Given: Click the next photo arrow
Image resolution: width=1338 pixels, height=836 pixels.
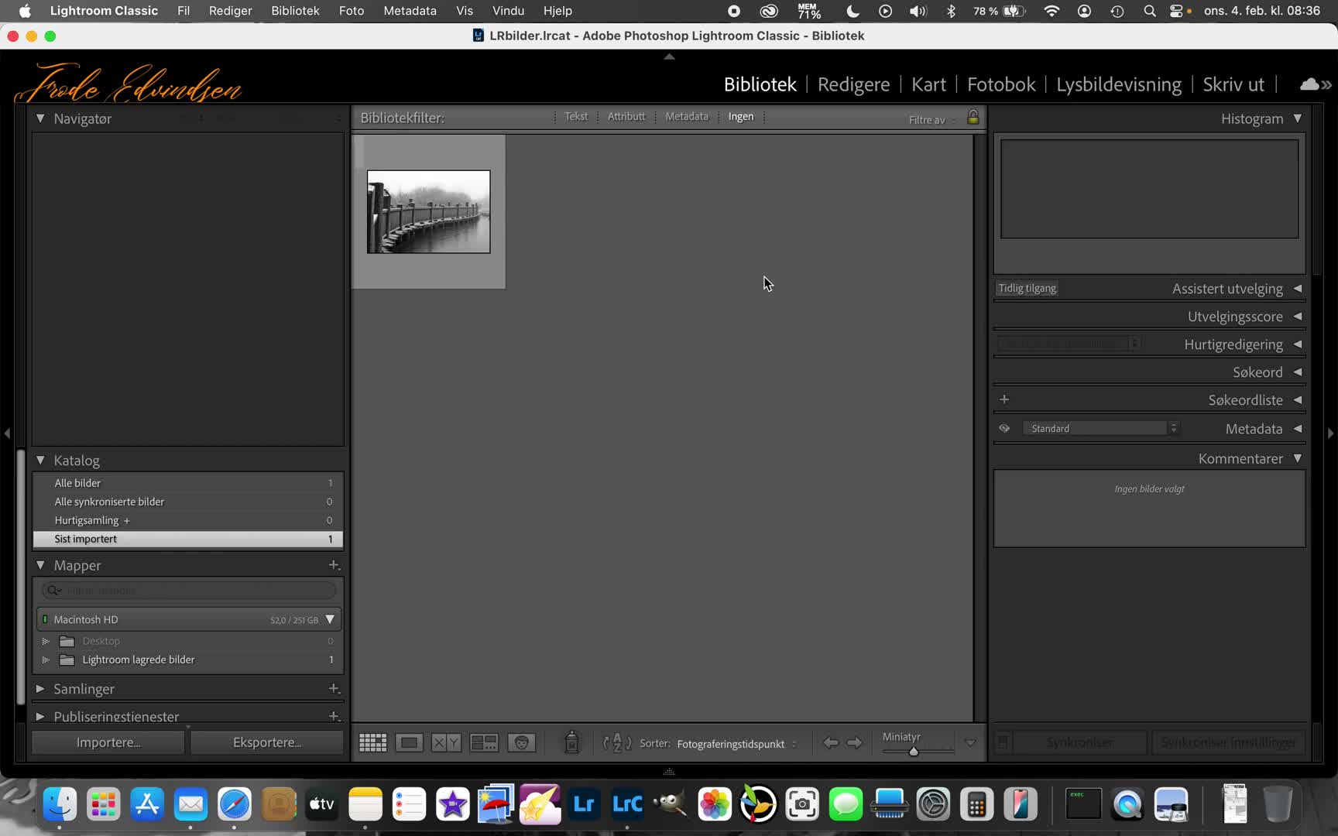Looking at the screenshot, I should (854, 743).
